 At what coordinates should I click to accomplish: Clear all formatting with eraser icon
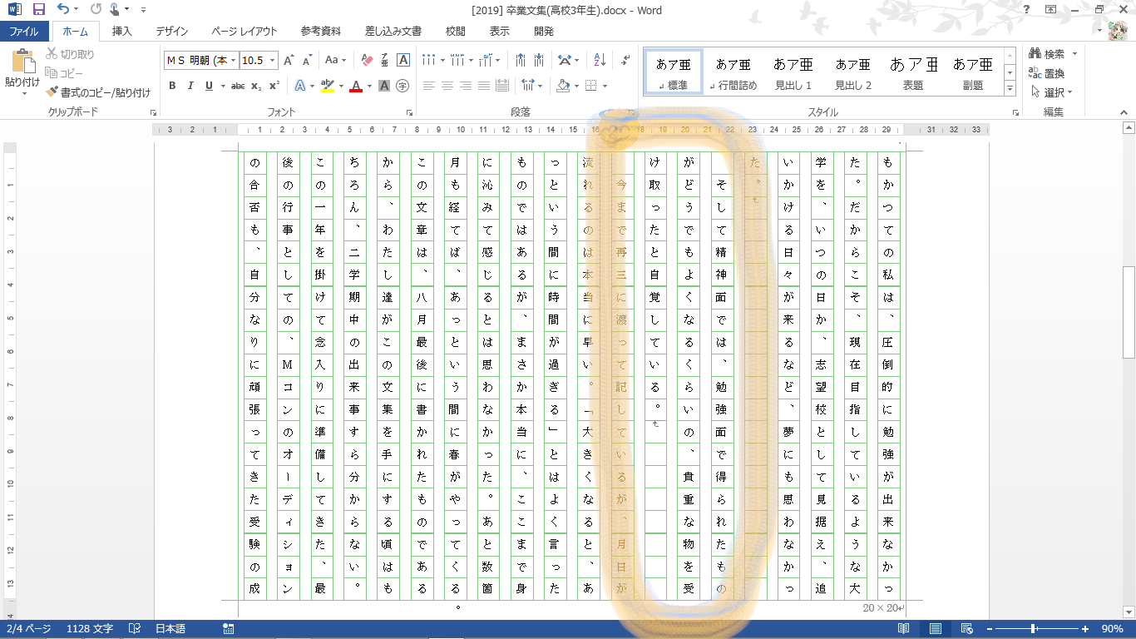[x=366, y=60]
